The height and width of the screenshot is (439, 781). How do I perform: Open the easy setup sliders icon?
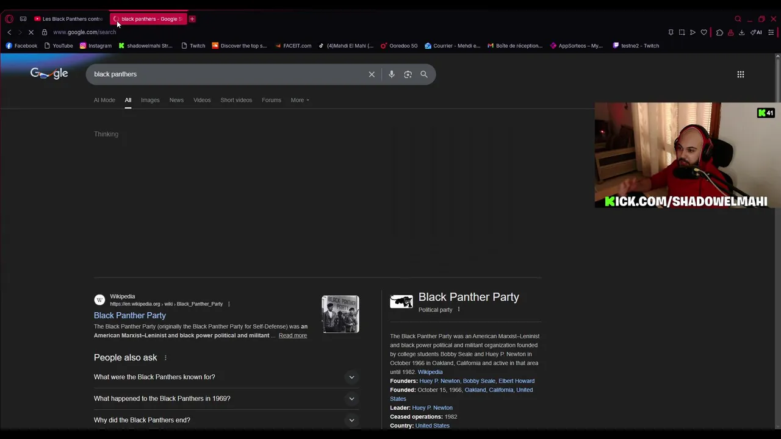(771, 32)
